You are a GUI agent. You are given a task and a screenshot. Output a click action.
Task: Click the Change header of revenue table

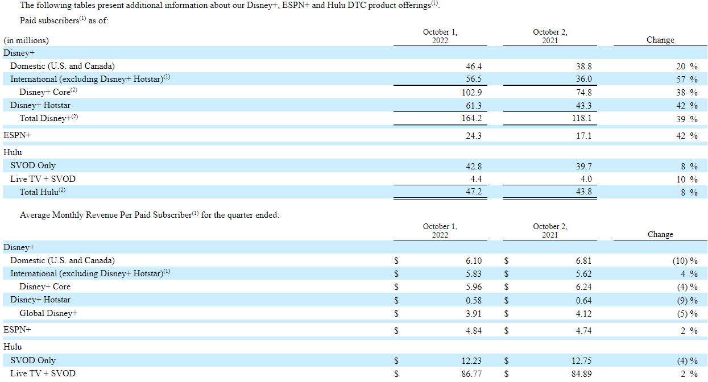click(660, 235)
